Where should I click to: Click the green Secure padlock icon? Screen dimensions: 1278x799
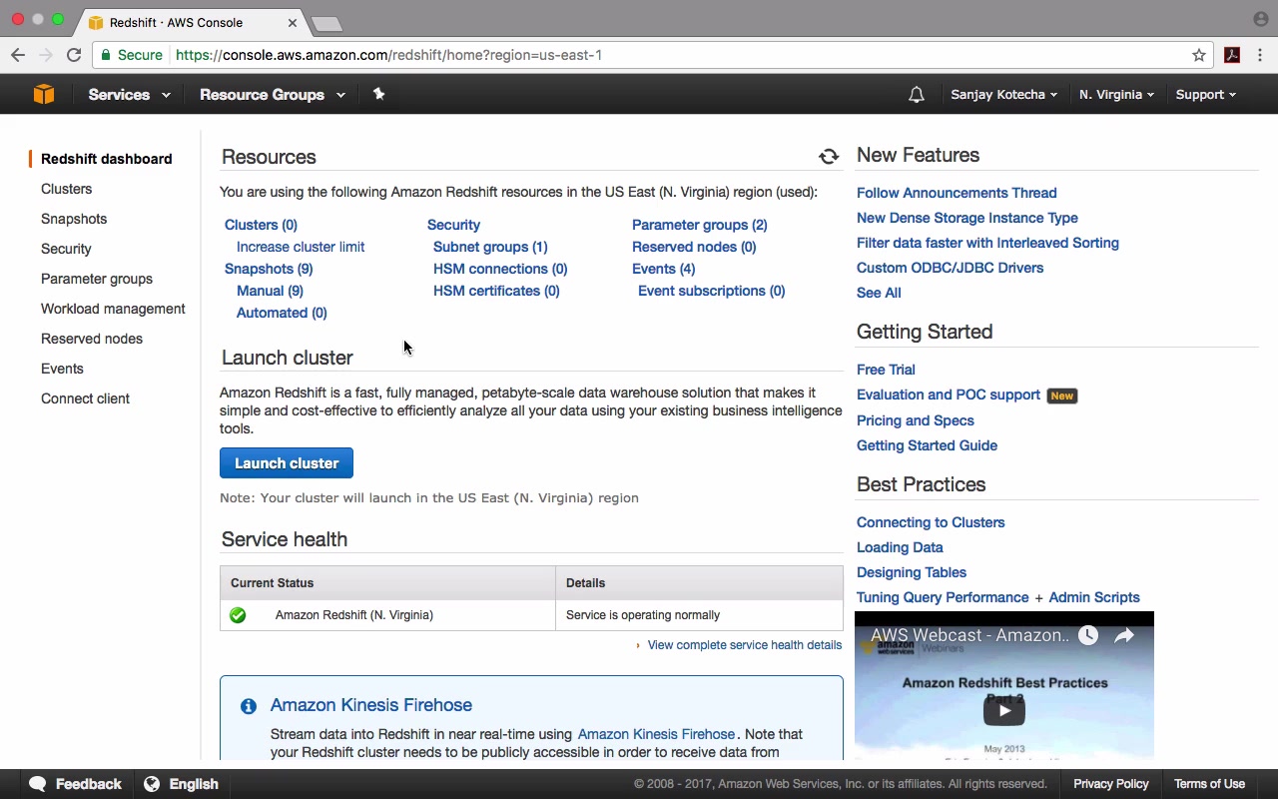pos(106,55)
